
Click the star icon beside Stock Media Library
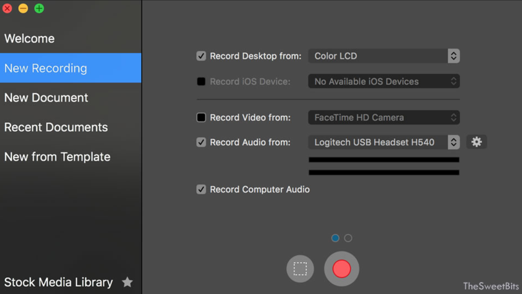[127, 282]
